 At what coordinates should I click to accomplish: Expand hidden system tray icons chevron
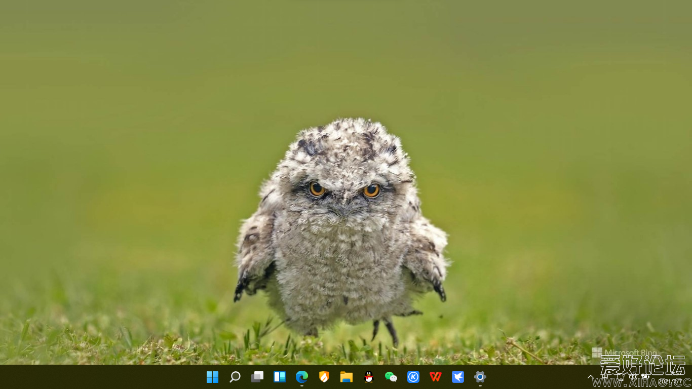point(590,377)
